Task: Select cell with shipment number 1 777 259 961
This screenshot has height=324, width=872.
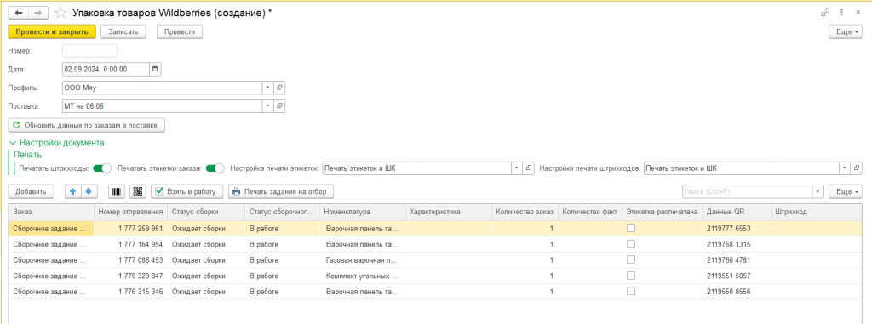Action: coord(130,228)
